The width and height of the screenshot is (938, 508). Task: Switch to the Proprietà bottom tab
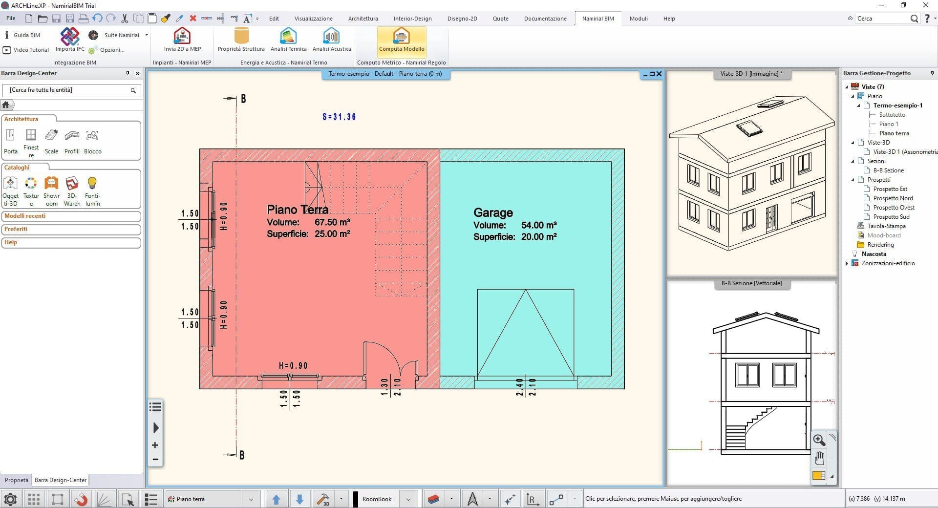pyautogui.click(x=16, y=480)
